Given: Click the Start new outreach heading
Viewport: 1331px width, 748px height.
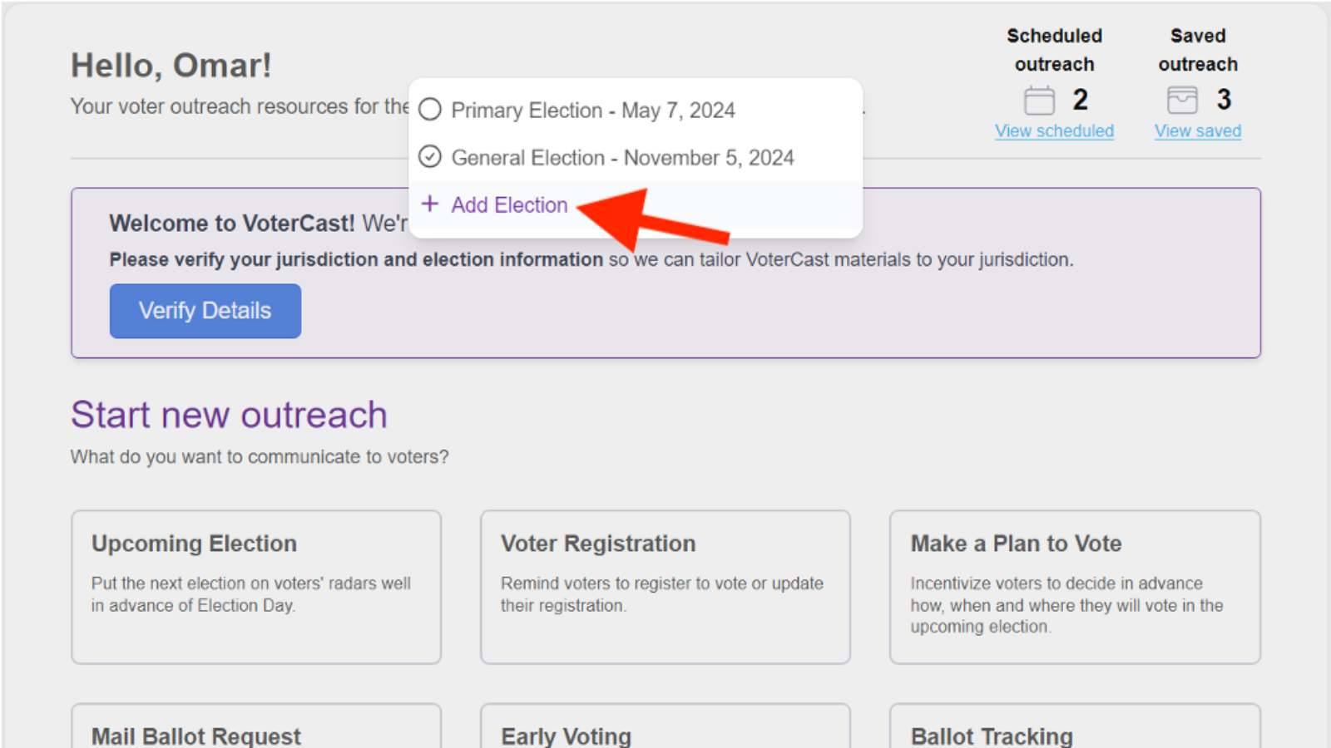Looking at the screenshot, I should coord(230,415).
